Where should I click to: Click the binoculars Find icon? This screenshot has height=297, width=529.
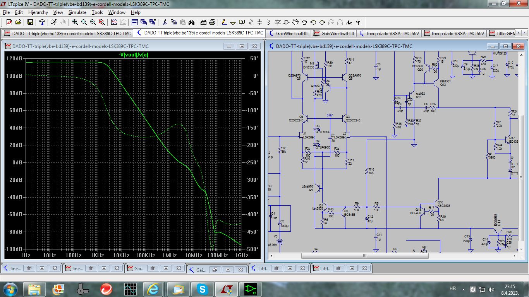pyautogui.click(x=191, y=22)
